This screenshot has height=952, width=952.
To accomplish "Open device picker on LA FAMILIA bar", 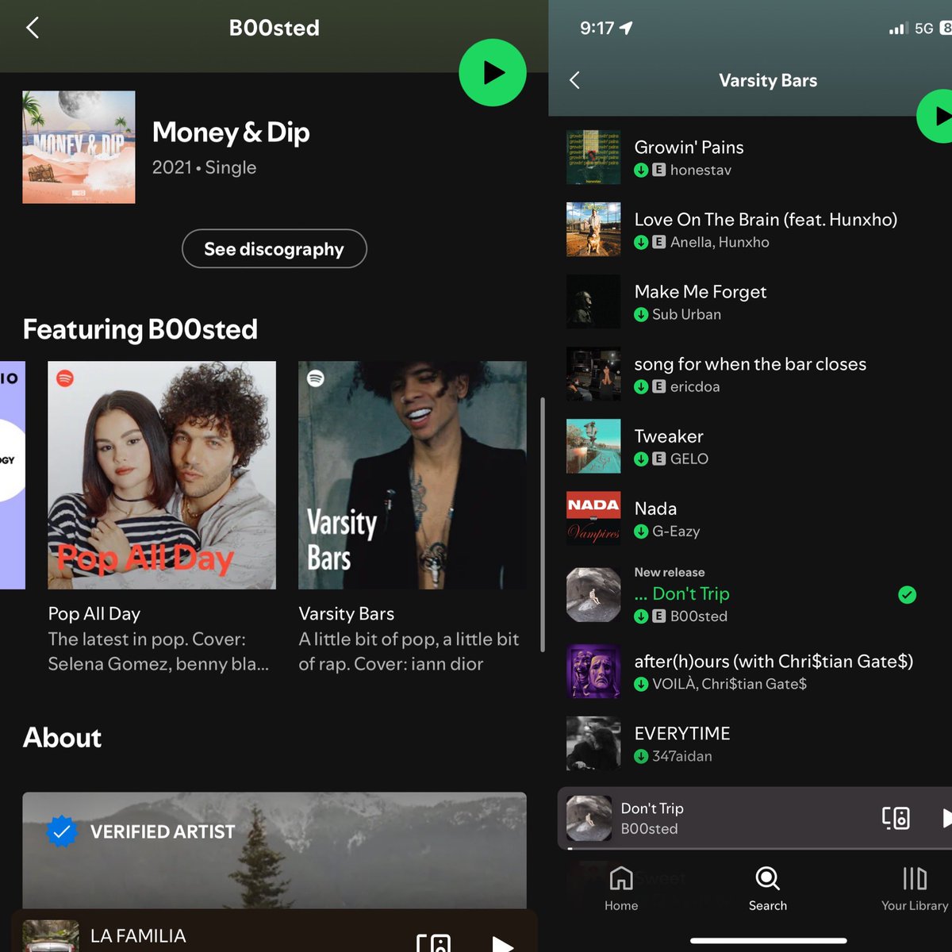I will [x=434, y=942].
